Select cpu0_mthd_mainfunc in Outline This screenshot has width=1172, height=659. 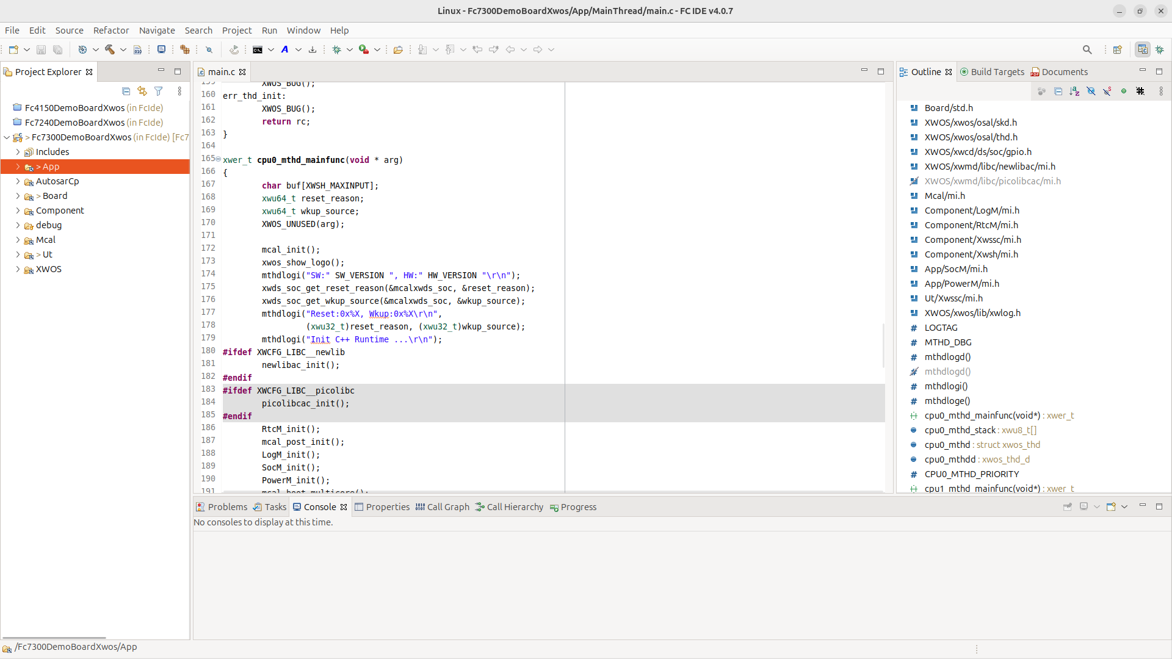pos(982,416)
